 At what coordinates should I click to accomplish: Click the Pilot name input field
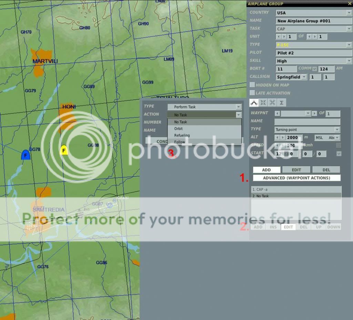tap(314, 53)
